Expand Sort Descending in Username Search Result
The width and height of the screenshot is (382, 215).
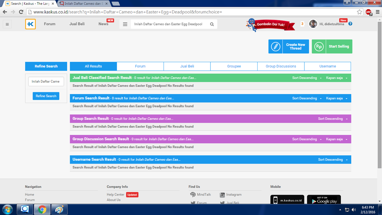click(x=333, y=160)
